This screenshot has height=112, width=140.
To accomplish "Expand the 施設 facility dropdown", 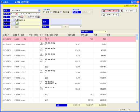I will [x=39, y=10].
